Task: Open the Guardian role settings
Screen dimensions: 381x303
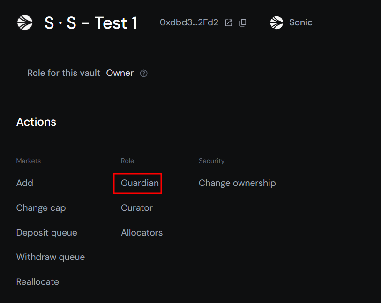Action: [140, 183]
